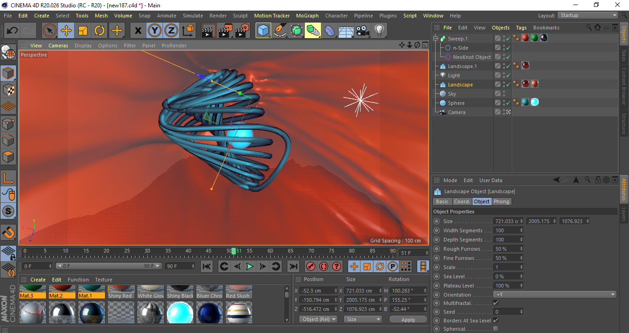Viewport: 629px width, 333px height.
Task: Open the Floor environment icon
Action: click(346, 31)
